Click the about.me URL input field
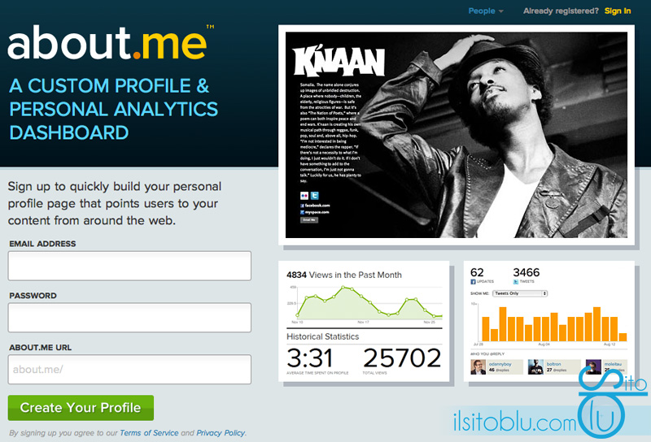This screenshot has height=442, width=651. 129,369
